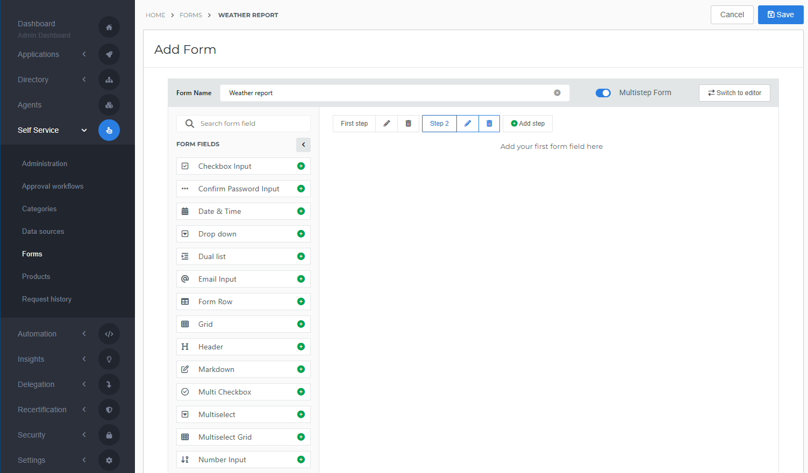The image size is (808, 473).
Task: Add a new step to the form
Action: coord(527,123)
